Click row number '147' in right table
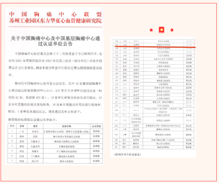Viewport: 219px width, 183px height. click(x=116, y=147)
